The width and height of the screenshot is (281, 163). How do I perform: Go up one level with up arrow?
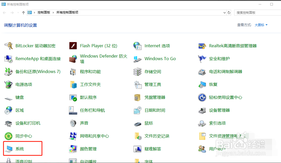click(23, 12)
